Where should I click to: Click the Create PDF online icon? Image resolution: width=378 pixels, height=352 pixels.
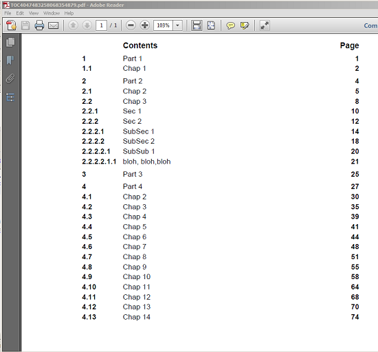point(11,25)
